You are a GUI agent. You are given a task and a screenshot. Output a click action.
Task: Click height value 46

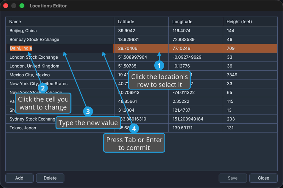coord(230,40)
